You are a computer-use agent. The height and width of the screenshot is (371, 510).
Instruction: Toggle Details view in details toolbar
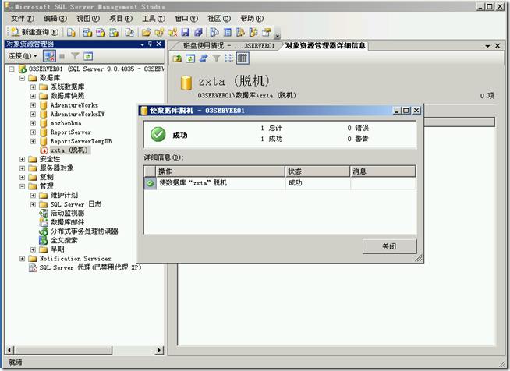pyautogui.click(x=243, y=58)
